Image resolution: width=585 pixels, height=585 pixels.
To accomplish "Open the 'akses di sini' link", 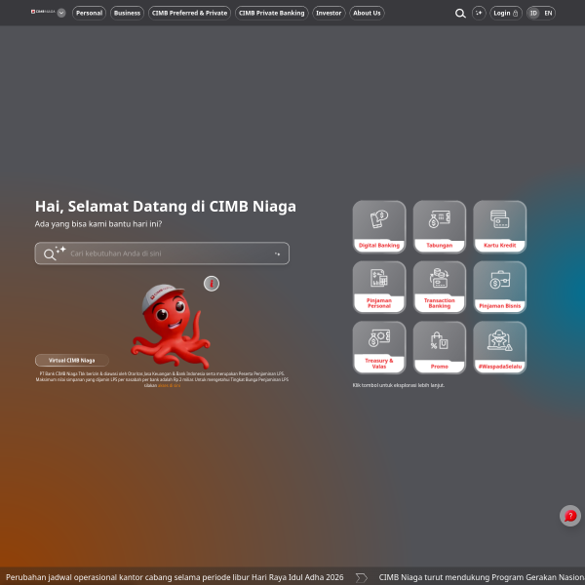I will (x=169, y=385).
